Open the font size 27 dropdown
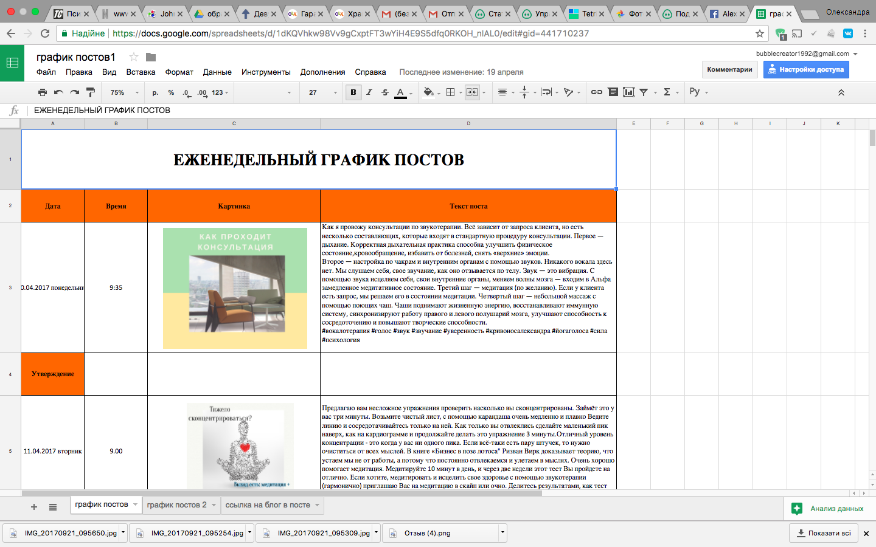The image size is (876, 547). point(322,92)
